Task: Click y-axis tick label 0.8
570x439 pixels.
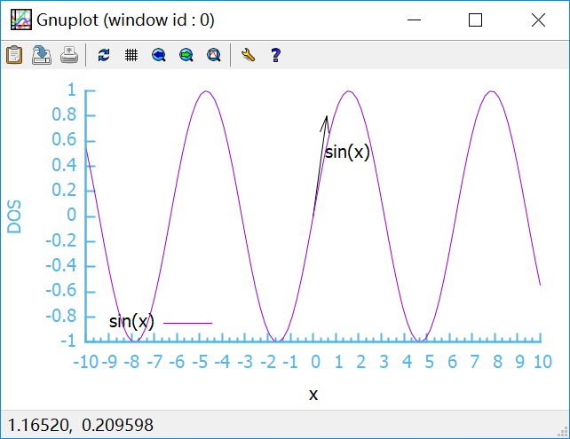Action: click(64, 114)
